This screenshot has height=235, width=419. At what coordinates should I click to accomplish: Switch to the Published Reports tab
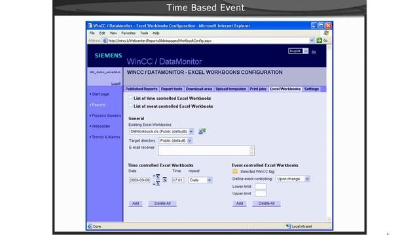point(141,89)
